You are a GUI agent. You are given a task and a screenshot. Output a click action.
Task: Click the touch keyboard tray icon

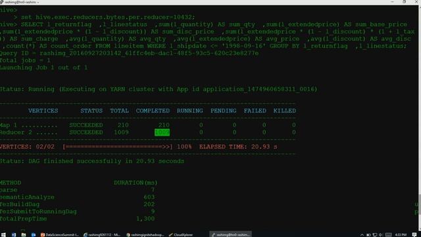(x=388, y=235)
